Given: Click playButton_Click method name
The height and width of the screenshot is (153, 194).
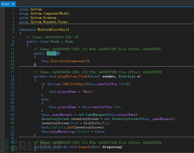Looking at the screenshot, I should coord(73,76).
